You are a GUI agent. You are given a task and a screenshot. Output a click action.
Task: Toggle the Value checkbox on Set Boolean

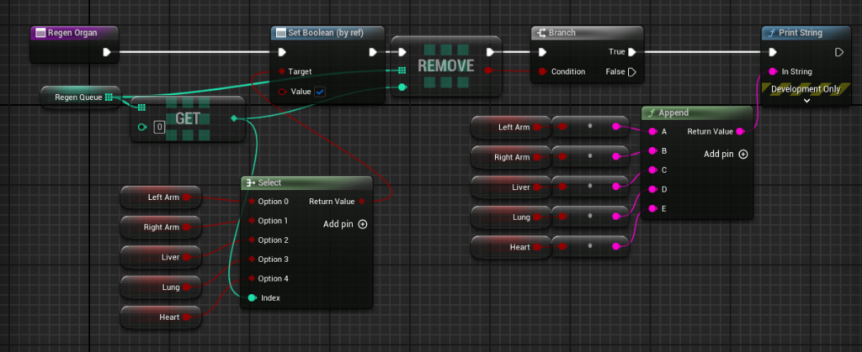[x=320, y=92]
